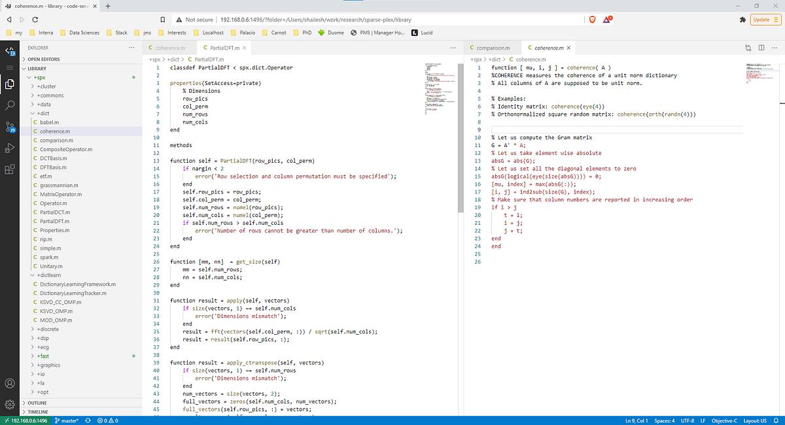785x425 pixels.
Task: Click the master branch in status bar
Action: pos(67,420)
